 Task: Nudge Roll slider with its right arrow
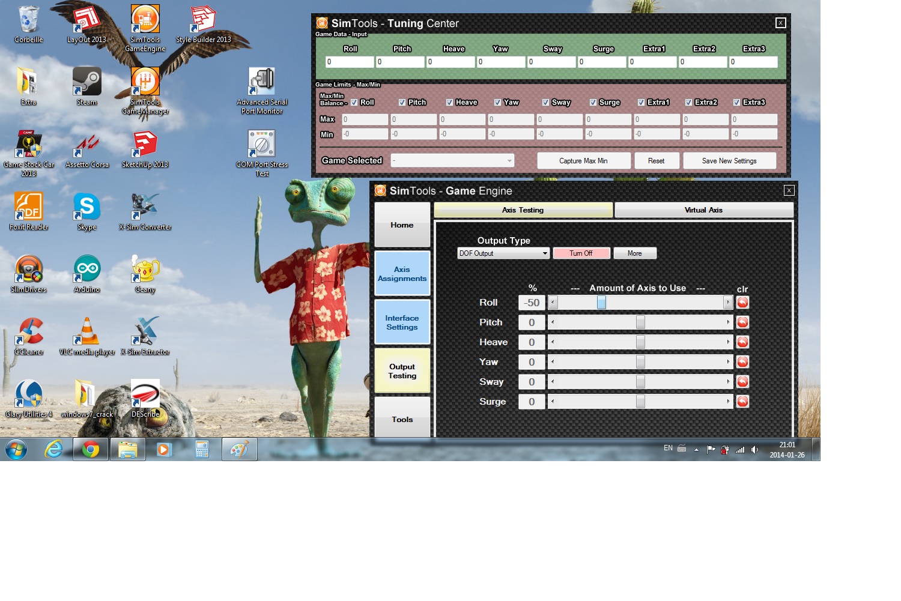pyautogui.click(x=728, y=303)
